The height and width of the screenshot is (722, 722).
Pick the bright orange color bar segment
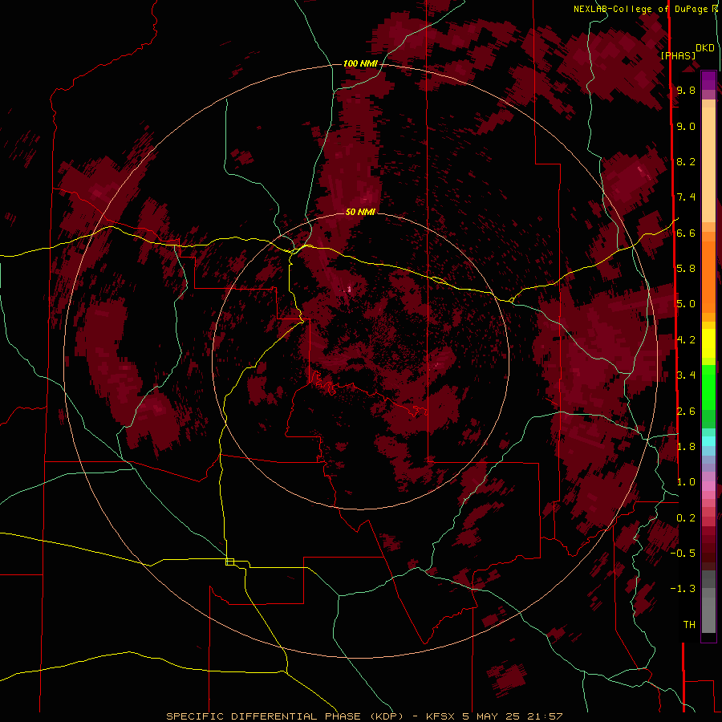tap(708, 277)
